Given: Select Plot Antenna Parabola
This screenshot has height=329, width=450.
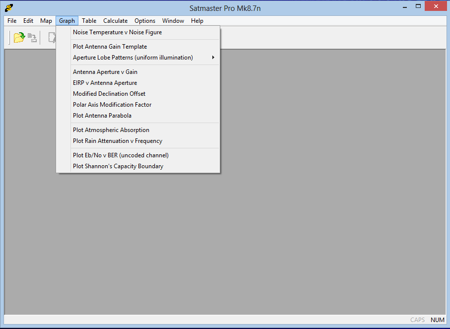Looking at the screenshot, I should [138, 116].
